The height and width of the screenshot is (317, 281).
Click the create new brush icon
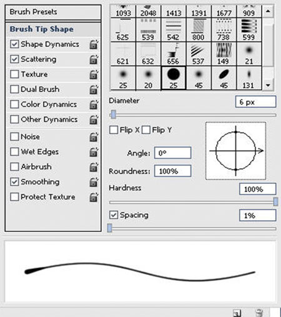point(237,313)
